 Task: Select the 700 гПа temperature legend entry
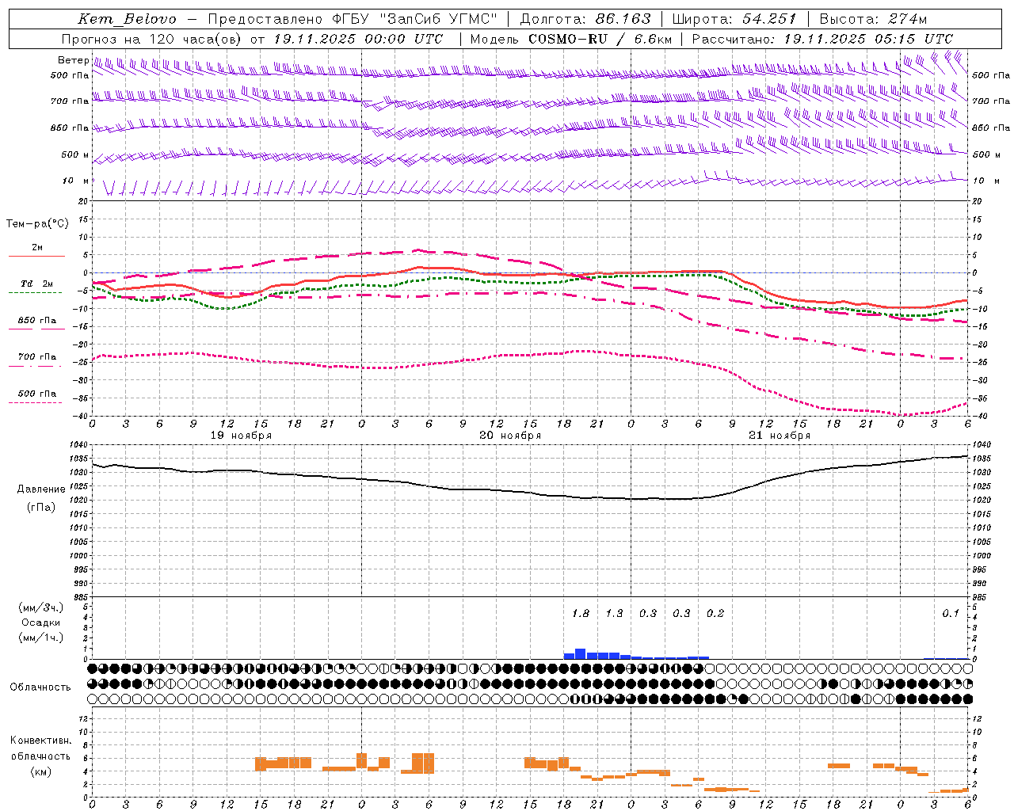point(37,357)
